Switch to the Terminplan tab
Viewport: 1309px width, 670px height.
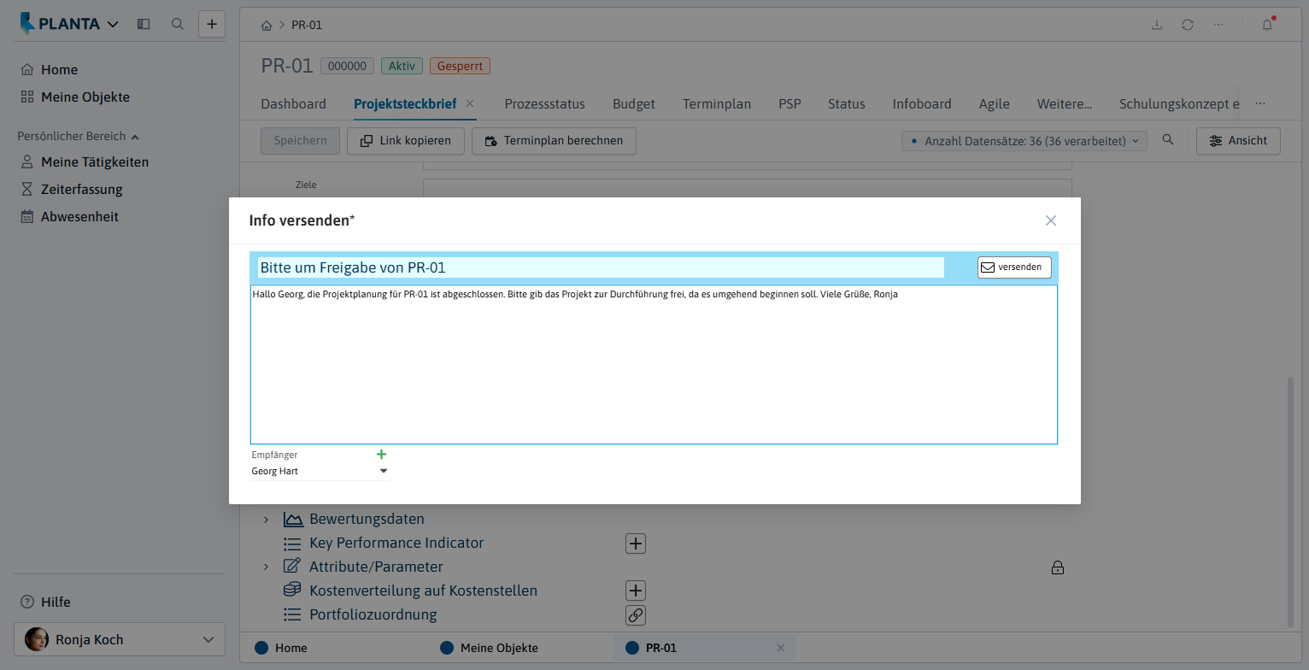coord(717,104)
